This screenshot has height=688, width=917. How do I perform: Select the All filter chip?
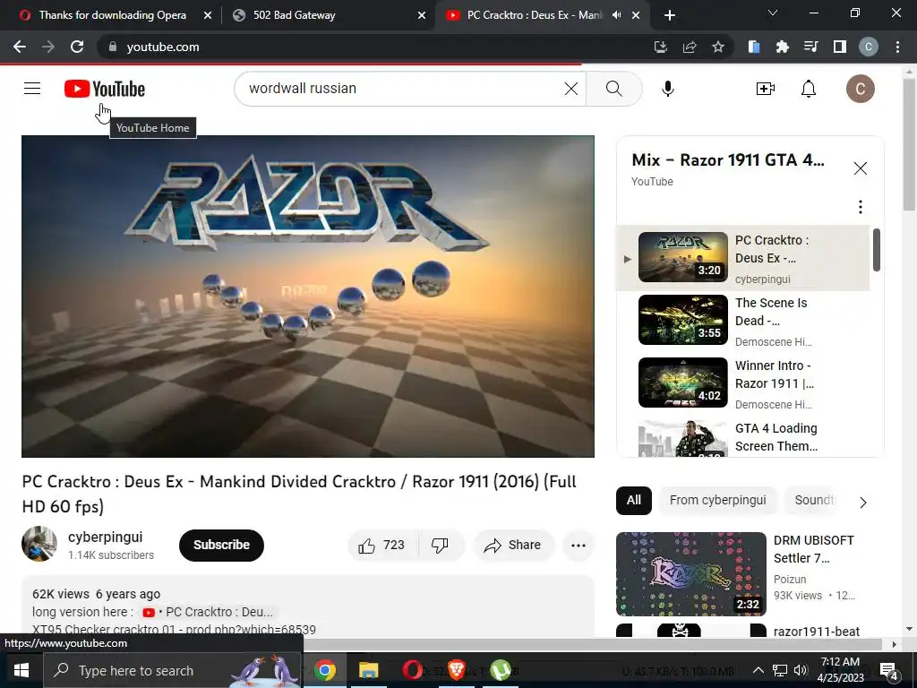click(634, 500)
